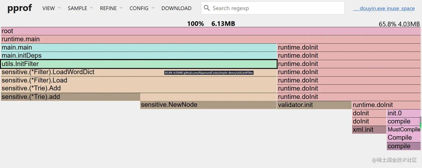Open the REFINE dropdown menu
The height and width of the screenshot is (168, 422).
[x=111, y=8]
